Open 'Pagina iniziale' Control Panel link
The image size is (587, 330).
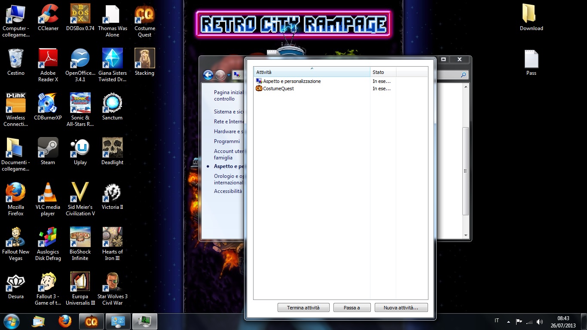(x=229, y=95)
